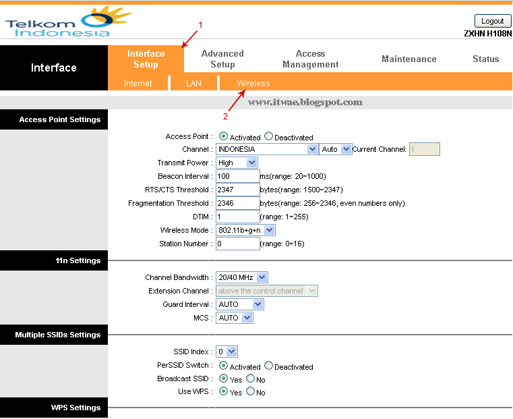Open the Guard Interval dropdown
513x419 pixels.
(x=240, y=304)
